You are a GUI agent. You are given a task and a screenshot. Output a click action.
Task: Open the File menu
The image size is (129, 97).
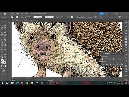(x=10, y=14)
